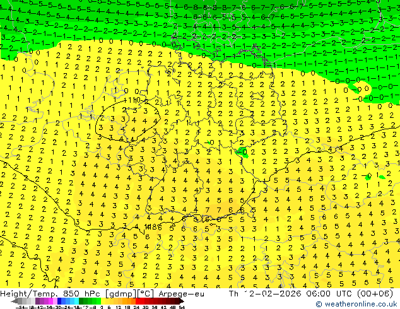The height and width of the screenshot is (309, 400).
Task: Click the 'Arpege-eu' model name
Action: [181, 294]
